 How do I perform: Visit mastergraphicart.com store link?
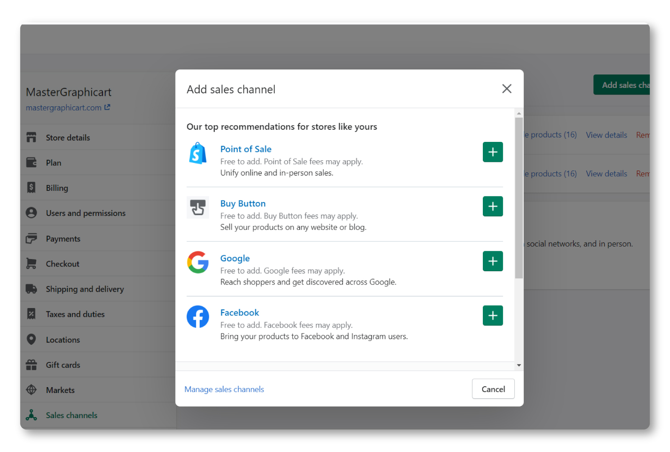[64, 108]
